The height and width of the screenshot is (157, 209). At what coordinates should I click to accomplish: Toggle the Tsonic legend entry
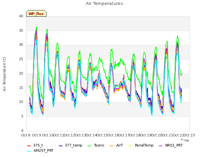pyautogui.click(x=96, y=145)
